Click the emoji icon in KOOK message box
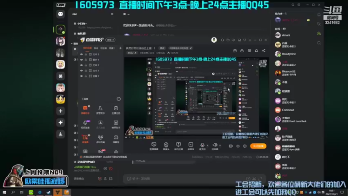The height and width of the screenshot is (196, 348). click(x=129, y=179)
